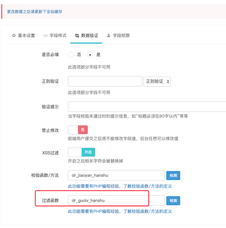Open the 正则验证 preset dropdown
The height and width of the screenshot is (228, 226).
click(x=157, y=82)
